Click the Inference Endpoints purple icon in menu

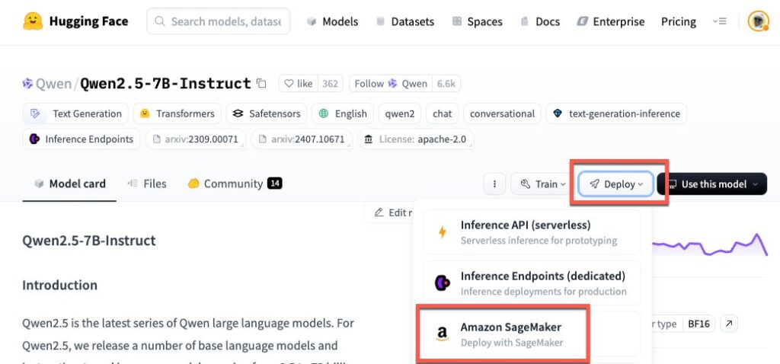click(443, 283)
